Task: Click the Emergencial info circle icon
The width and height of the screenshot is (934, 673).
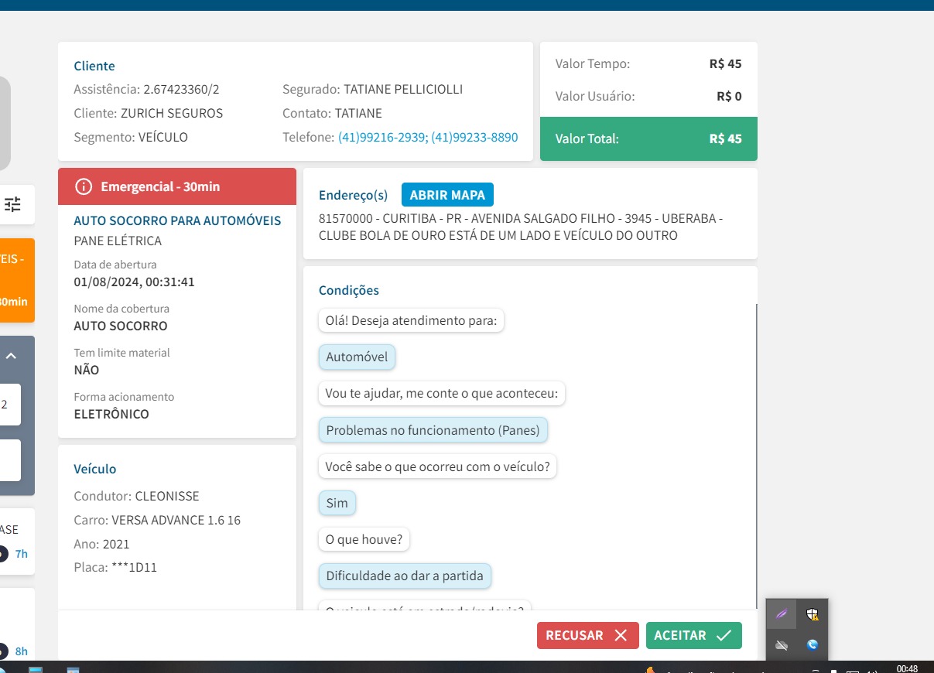Action: (84, 186)
